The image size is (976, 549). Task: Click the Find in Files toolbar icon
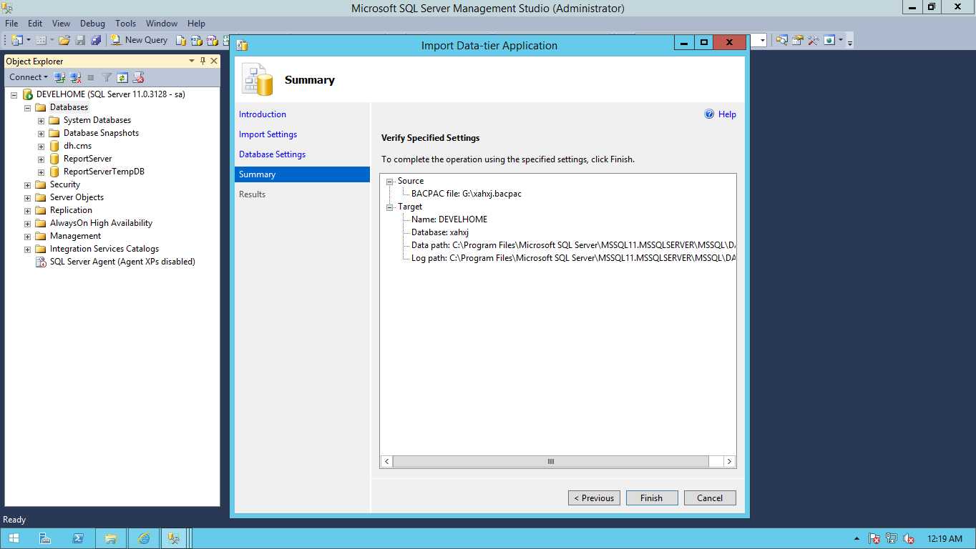pos(782,40)
